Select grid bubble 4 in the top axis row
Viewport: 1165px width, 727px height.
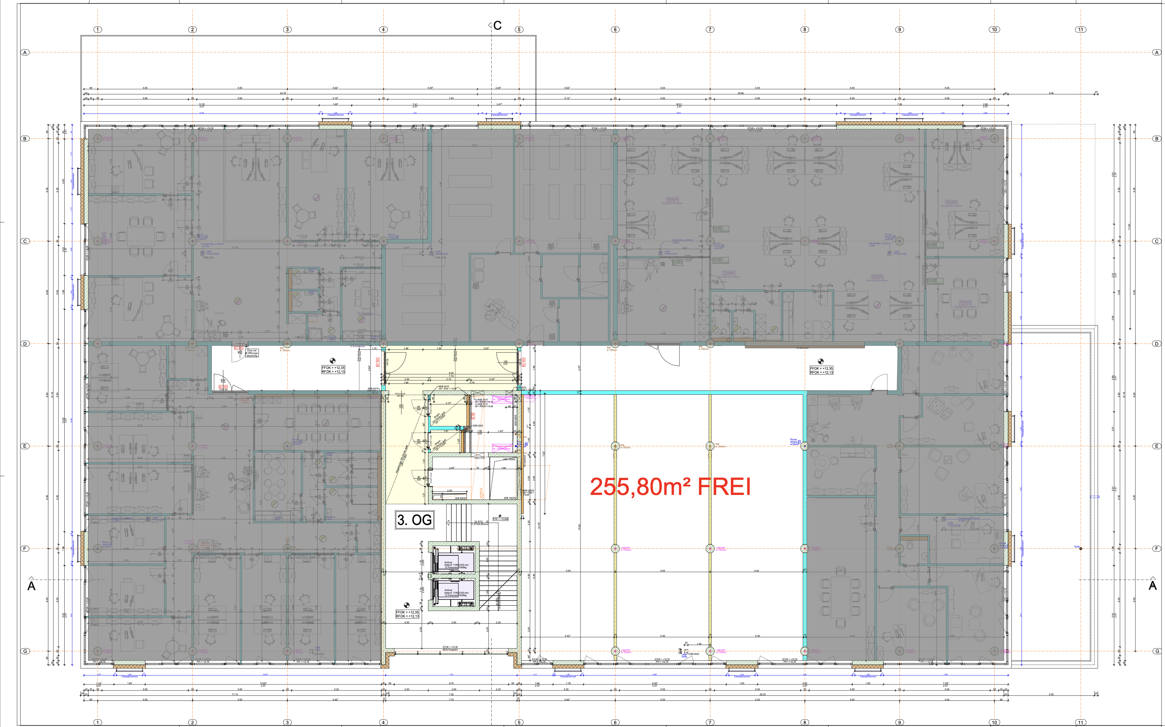tap(383, 29)
